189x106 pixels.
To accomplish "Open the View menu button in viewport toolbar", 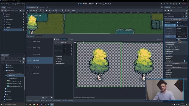I will [x=73, y=11].
